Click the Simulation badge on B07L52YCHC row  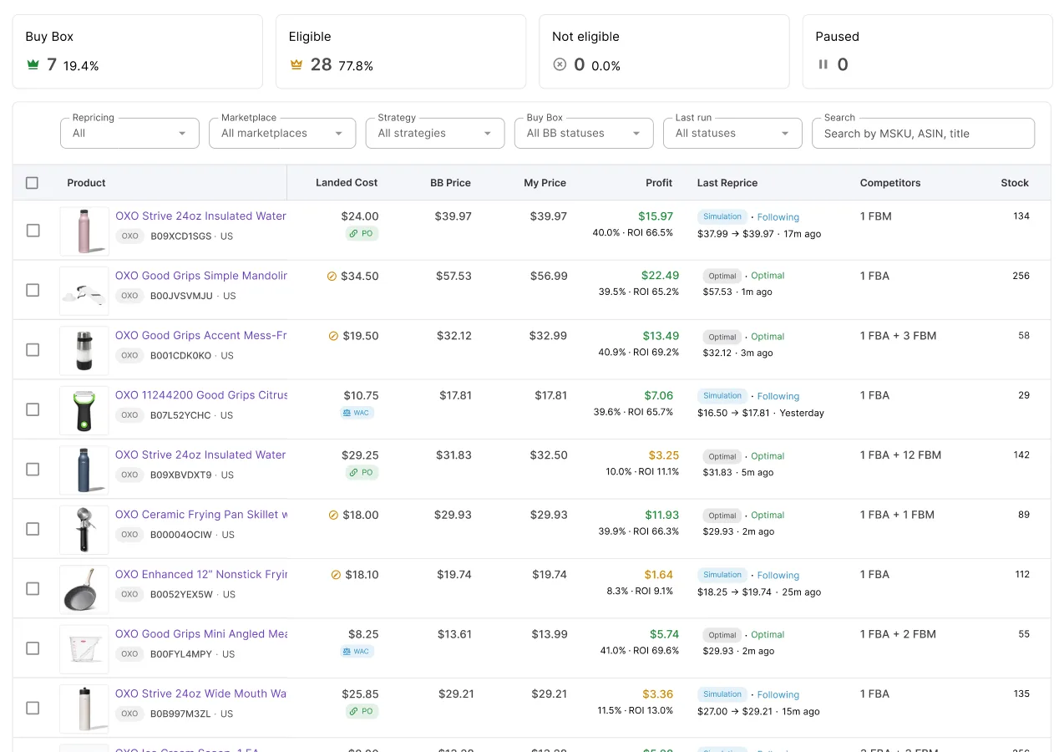pyautogui.click(x=722, y=396)
